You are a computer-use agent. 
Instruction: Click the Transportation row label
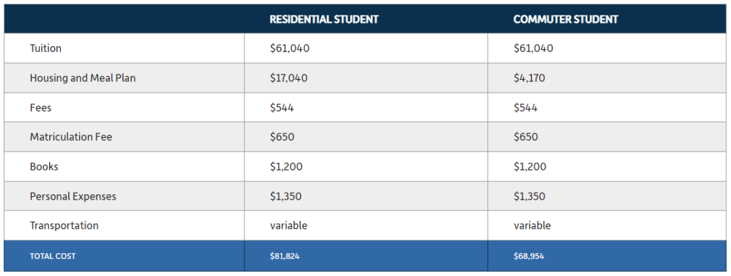[64, 226]
